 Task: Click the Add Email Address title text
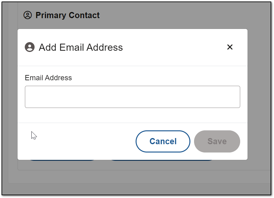[x=81, y=47]
